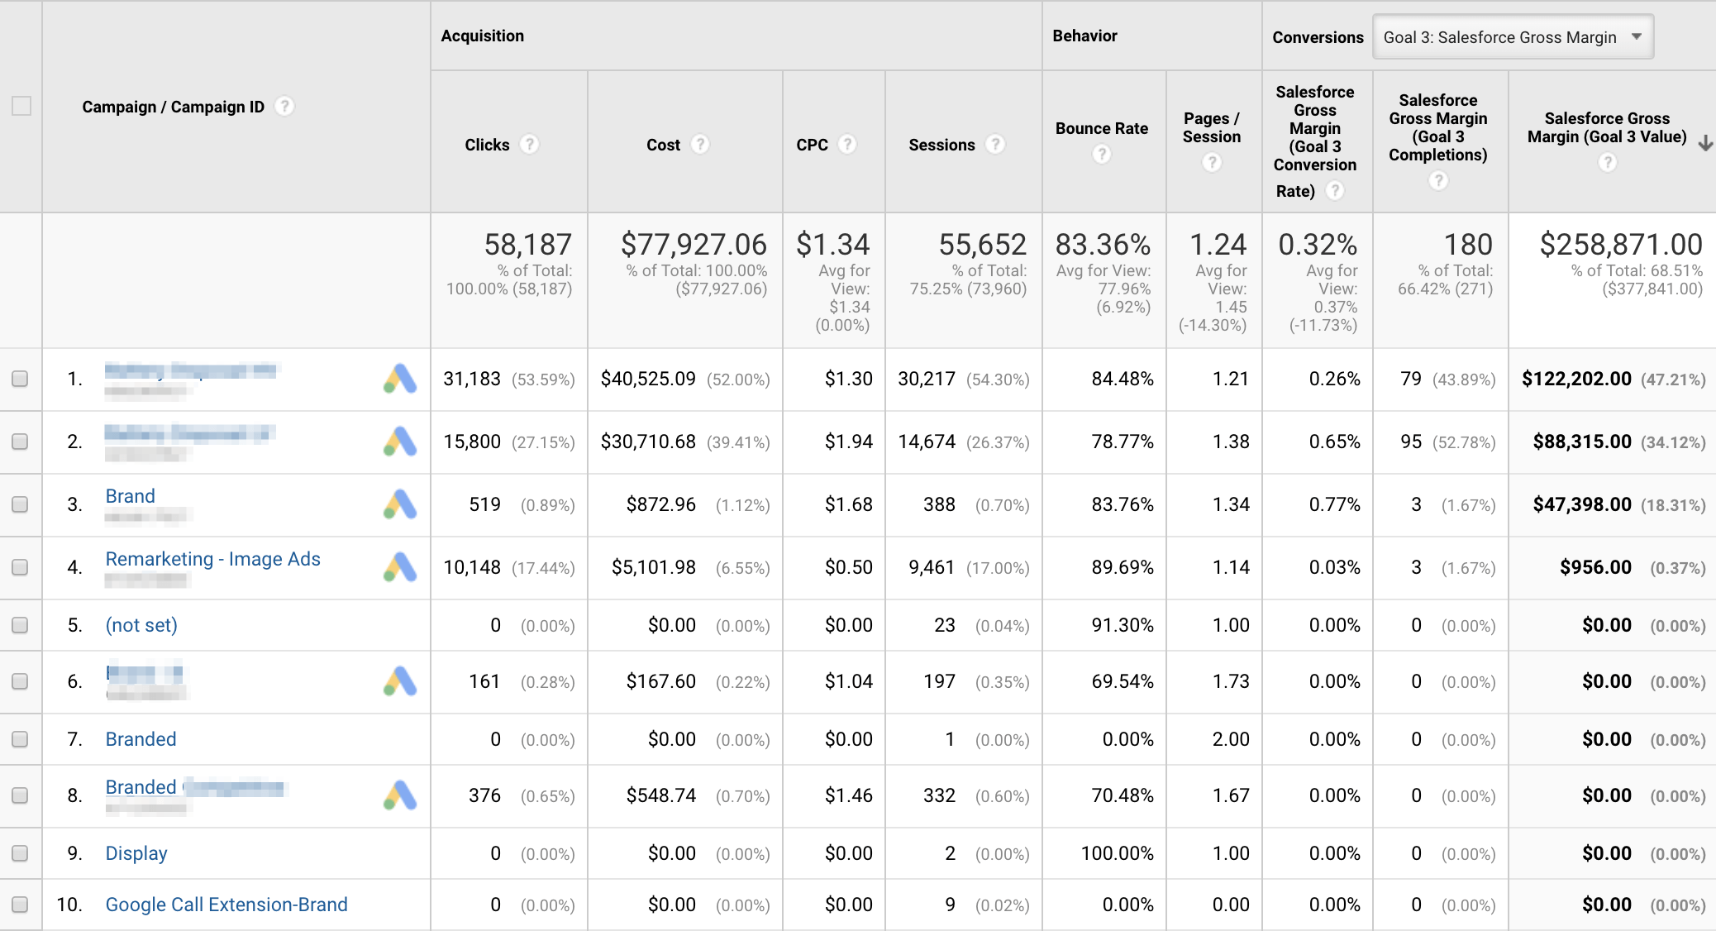This screenshot has height=931, width=1716.
Task: Select Remarketing - Image Ads row checkbox
Action: pos(20,567)
